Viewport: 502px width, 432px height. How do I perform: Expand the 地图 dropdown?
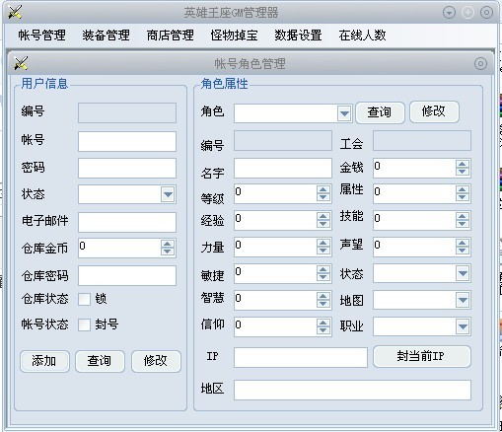[x=463, y=300]
